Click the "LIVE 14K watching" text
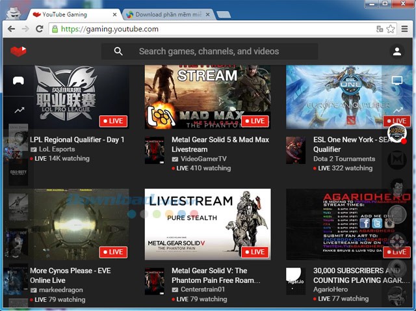The width and height of the screenshot is (416, 311). pyautogui.click(x=60, y=159)
